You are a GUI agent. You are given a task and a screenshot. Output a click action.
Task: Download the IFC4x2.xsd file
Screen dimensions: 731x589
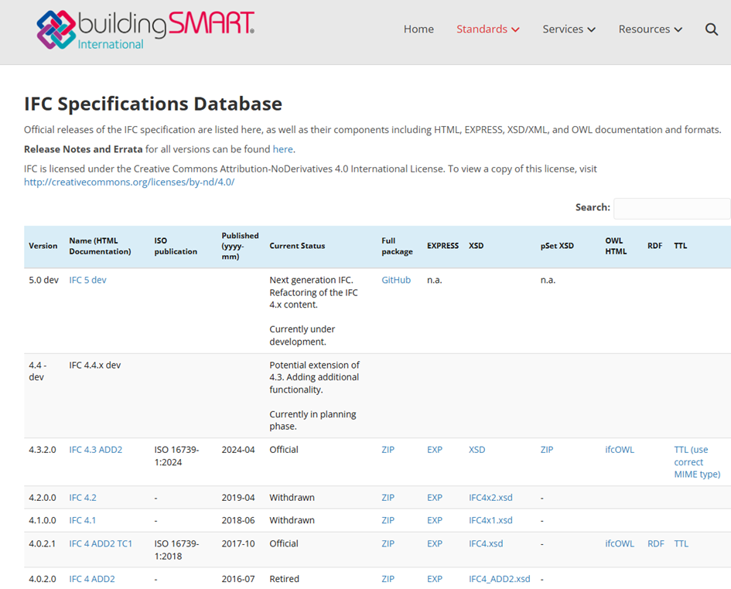(490, 498)
